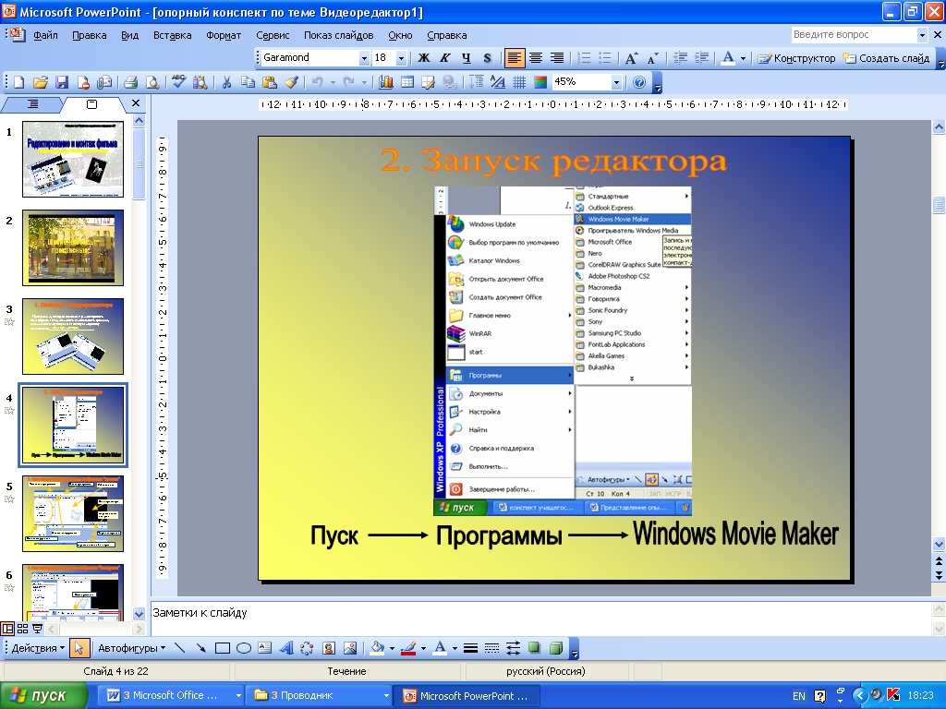
Task: Open the Файл menu
Action: pyautogui.click(x=45, y=35)
